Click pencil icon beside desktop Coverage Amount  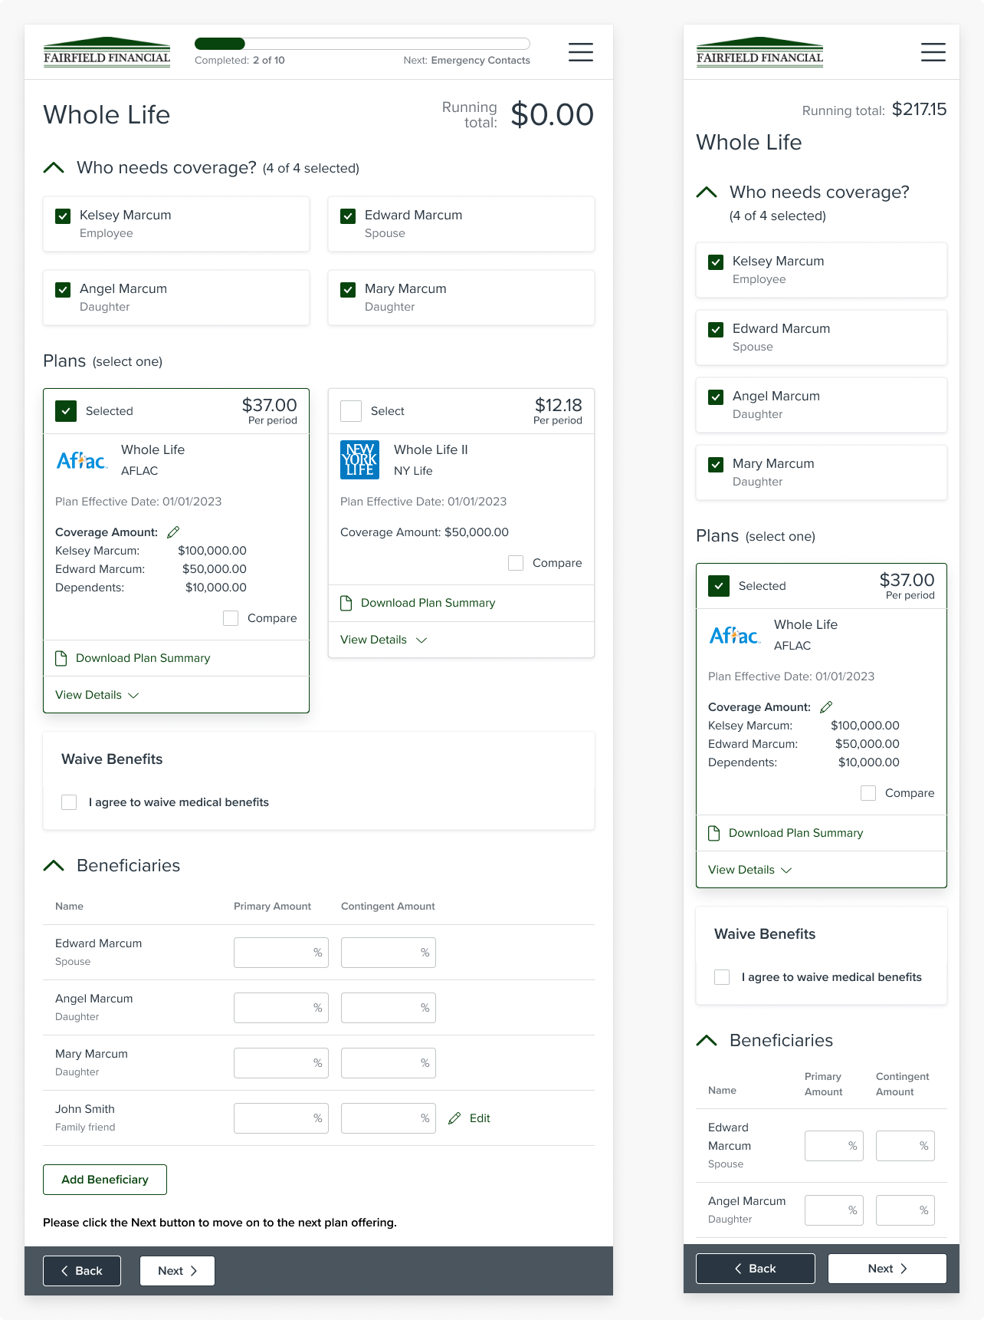pos(173,532)
